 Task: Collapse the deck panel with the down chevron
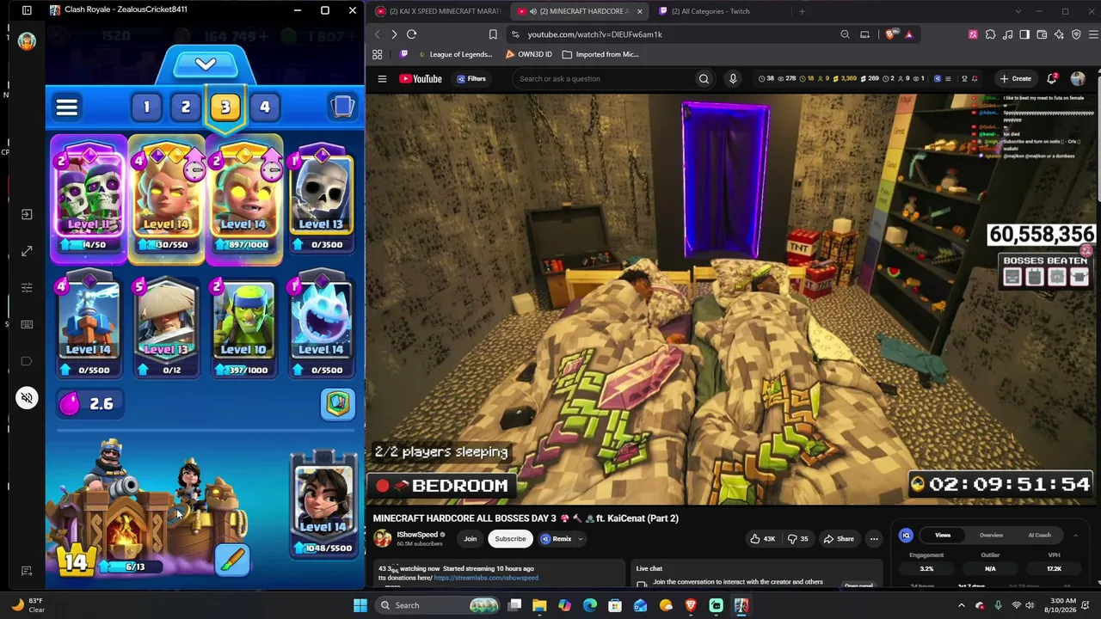click(x=206, y=64)
